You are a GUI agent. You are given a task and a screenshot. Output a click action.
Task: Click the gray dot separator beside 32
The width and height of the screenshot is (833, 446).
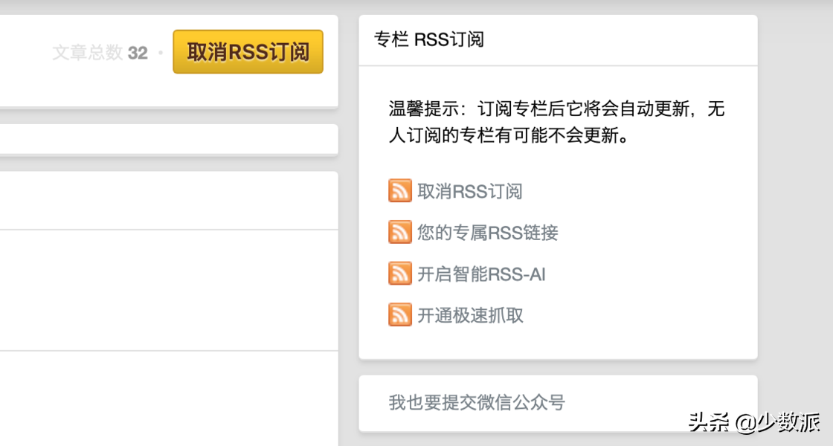tap(160, 53)
